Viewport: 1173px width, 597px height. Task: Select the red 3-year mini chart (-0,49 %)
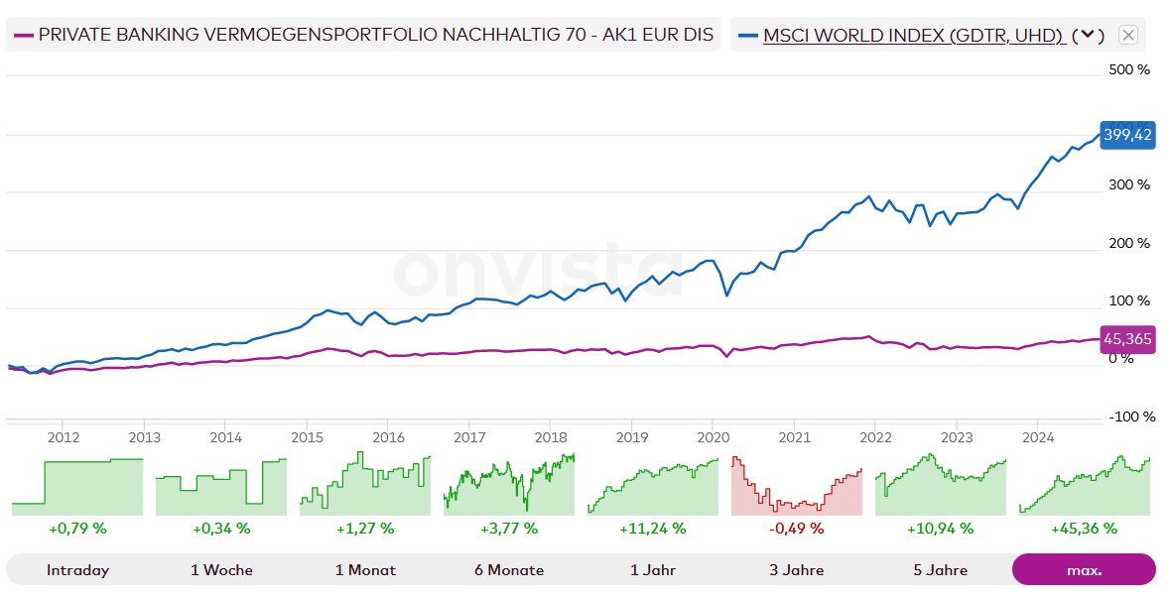click(x=797, y=486)
